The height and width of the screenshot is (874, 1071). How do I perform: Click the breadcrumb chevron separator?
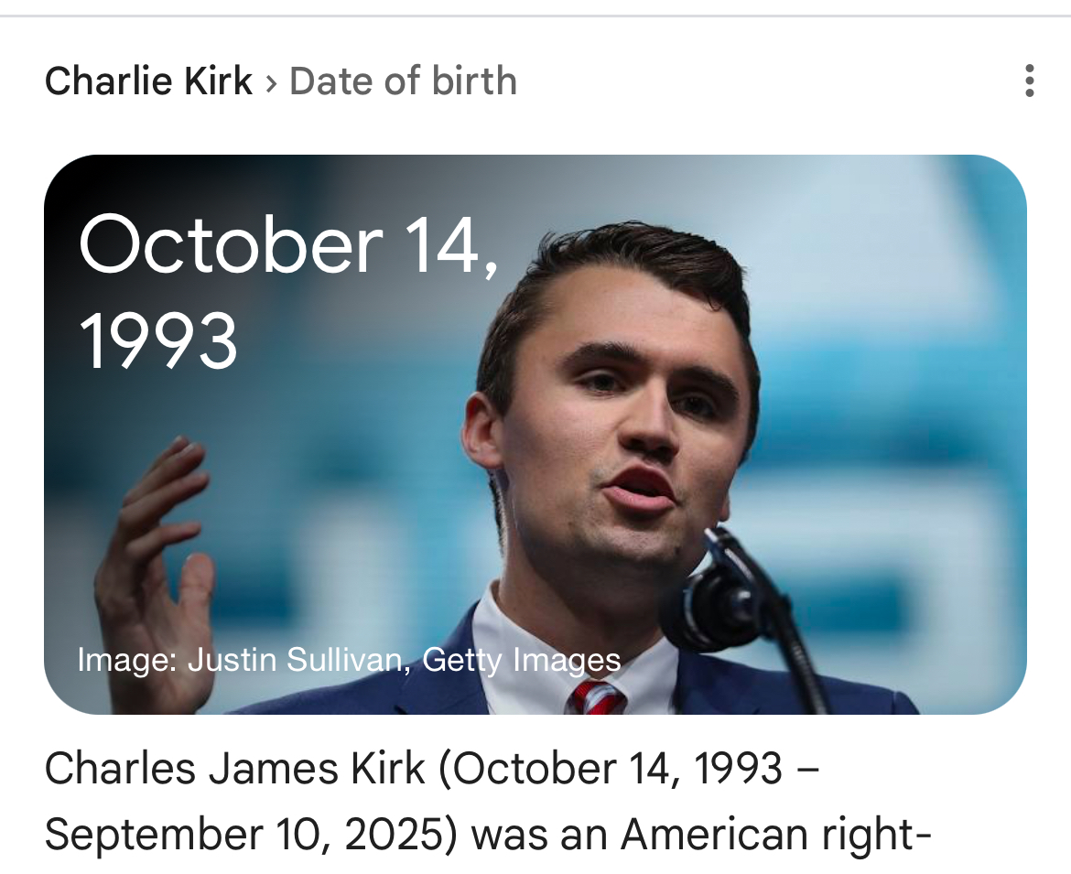tap(271, 82)
